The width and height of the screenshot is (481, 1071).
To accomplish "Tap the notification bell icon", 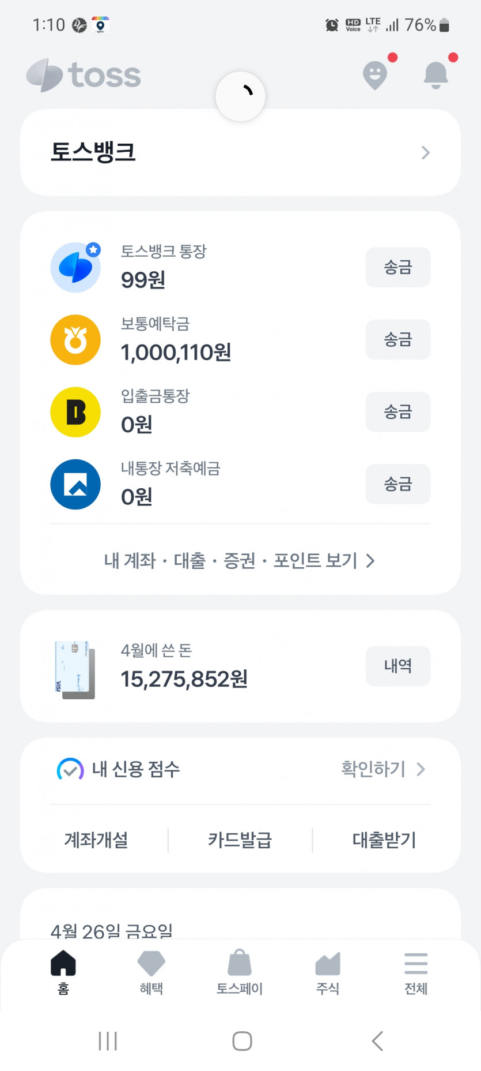I will click(435, 75).
